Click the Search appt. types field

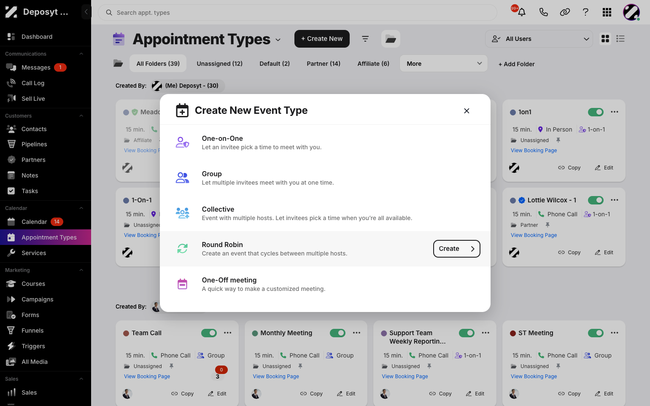pyautogui.click(x=297, y=13)
